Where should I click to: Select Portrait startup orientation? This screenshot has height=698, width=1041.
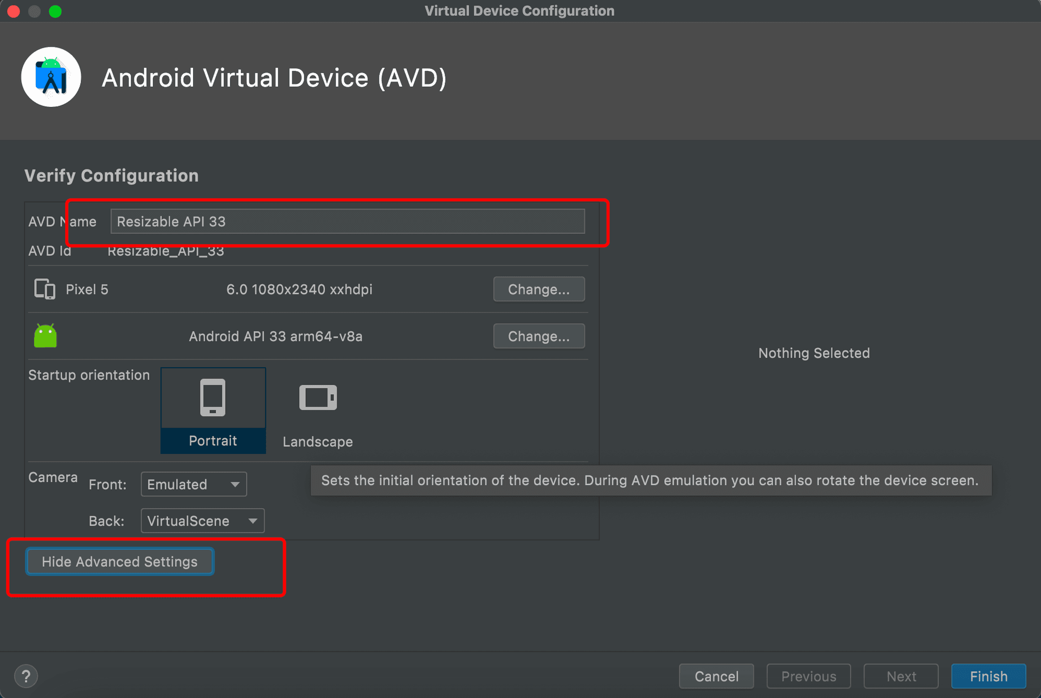[x=213, y=411]
